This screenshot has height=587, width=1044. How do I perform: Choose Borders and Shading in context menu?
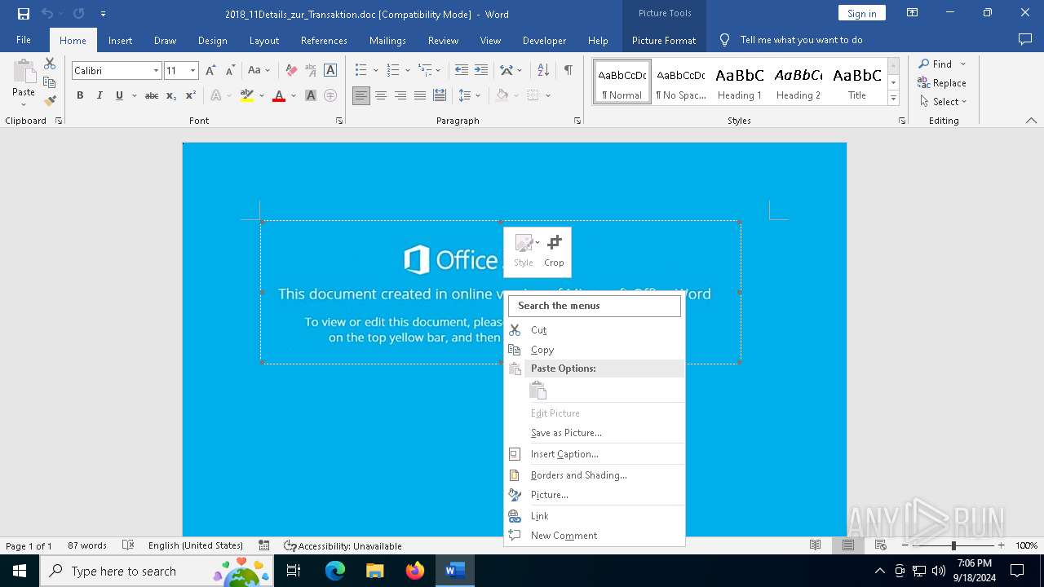point(595,475)
